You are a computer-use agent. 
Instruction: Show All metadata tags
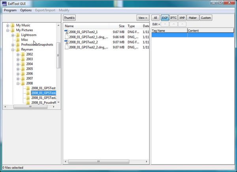[x=155, y=18]
